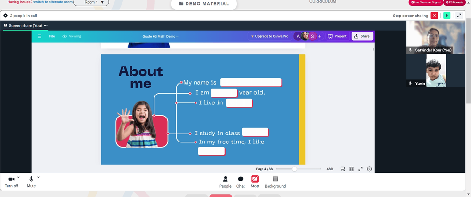
Task: Click collaborator avatar S
Action: (312, 36)
